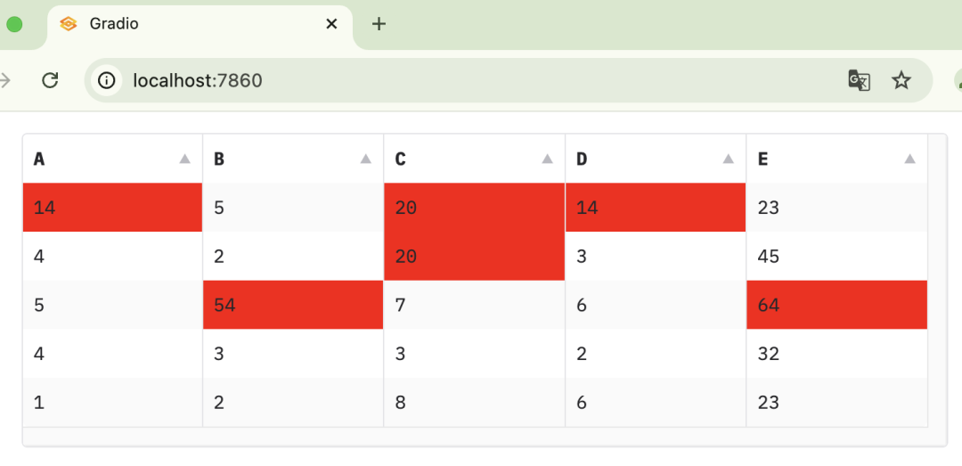Click the reload page button
962x466 pixels.
(50, 80)
